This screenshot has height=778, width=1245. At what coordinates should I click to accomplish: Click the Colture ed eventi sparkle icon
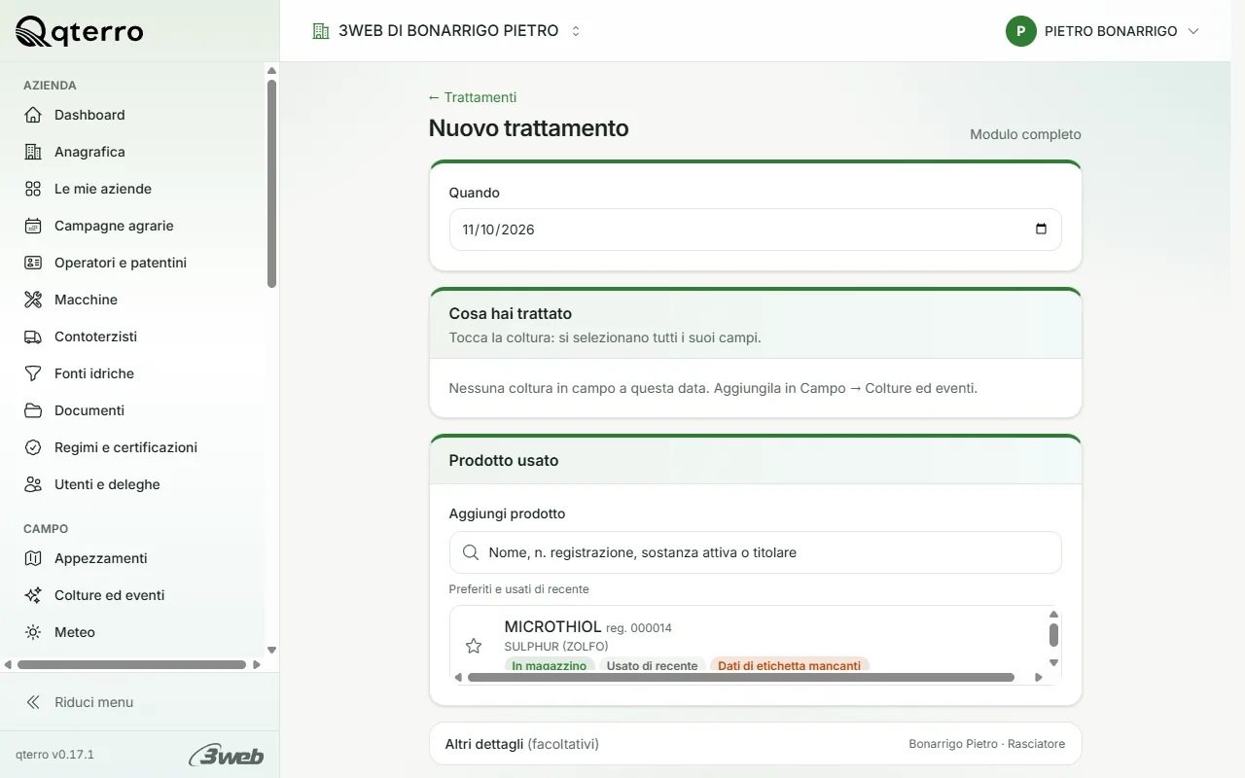pos(33,595)
